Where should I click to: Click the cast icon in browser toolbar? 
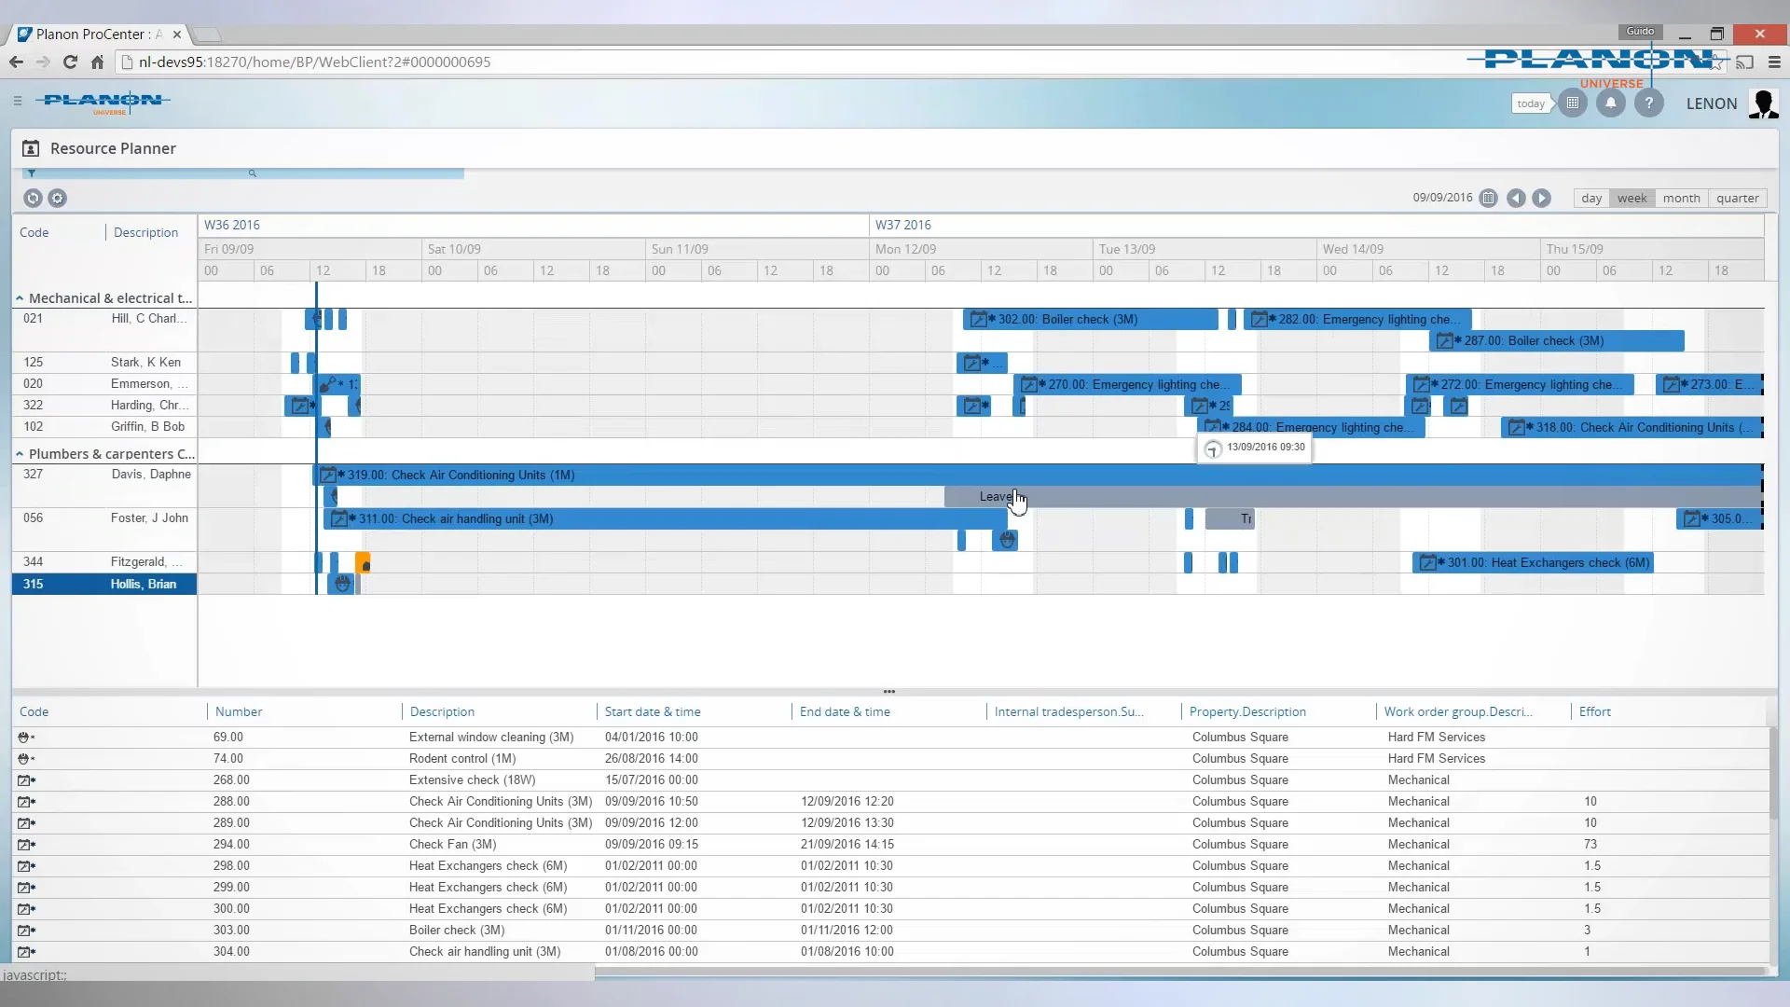(x=1745, y=62)
